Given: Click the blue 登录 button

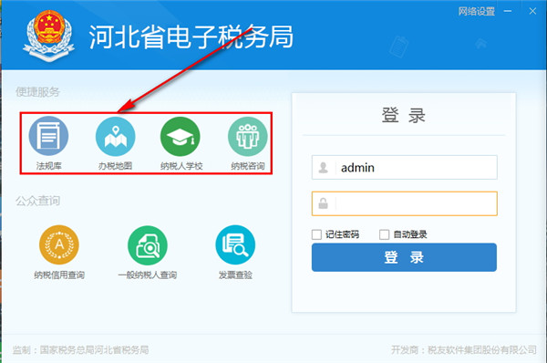Looking at the screenshot, I should 404,257.
